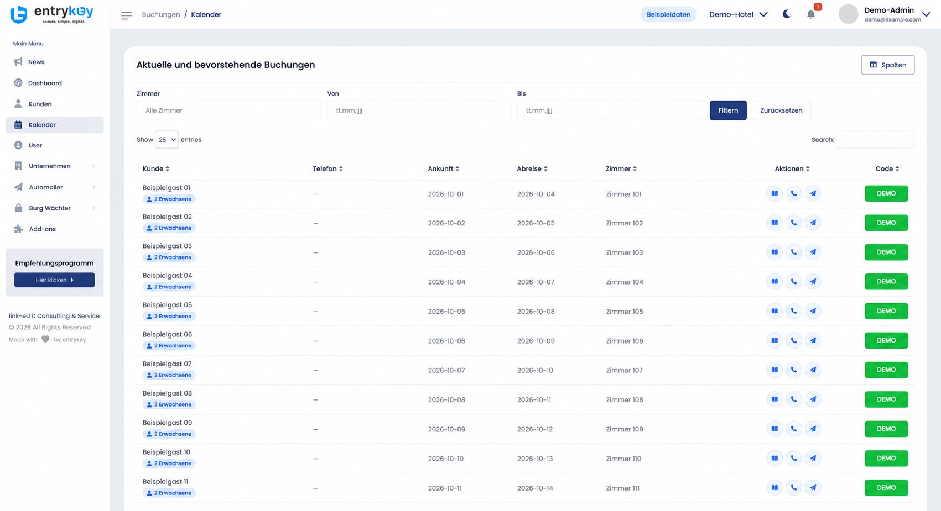Viewport: 941px width, 511px height.
Task: Open the Demo-Hotel dropdown
Action: coord(738,14)
